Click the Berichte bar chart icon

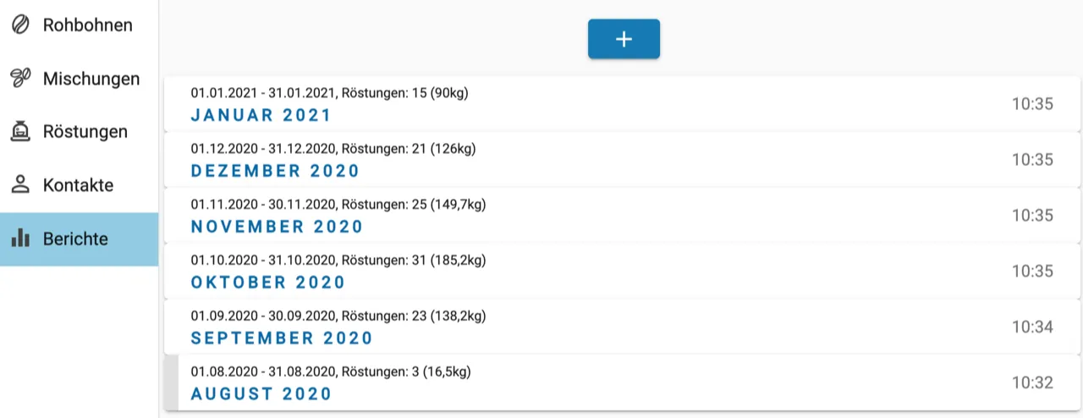coord(20,239)
